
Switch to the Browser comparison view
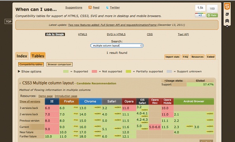coord(60,65)
